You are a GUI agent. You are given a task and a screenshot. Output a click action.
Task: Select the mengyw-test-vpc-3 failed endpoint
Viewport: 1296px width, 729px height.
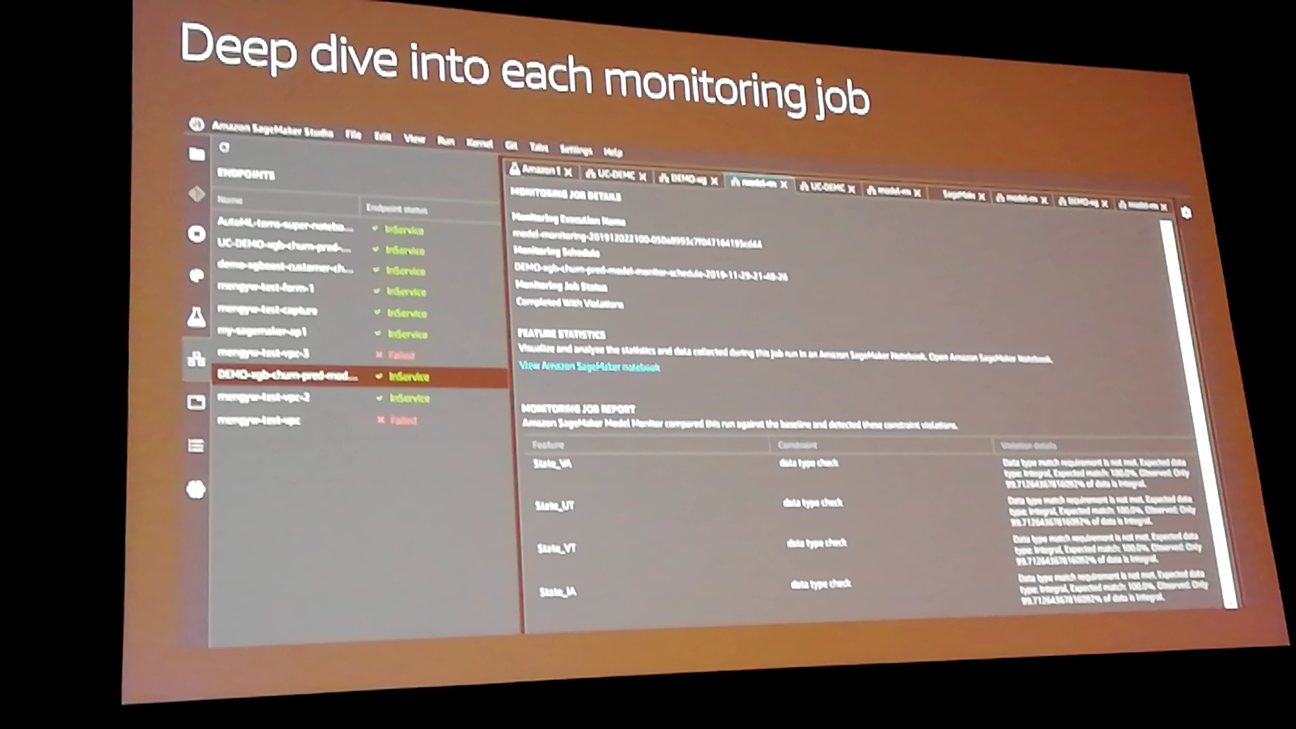[x=263, y=353]
